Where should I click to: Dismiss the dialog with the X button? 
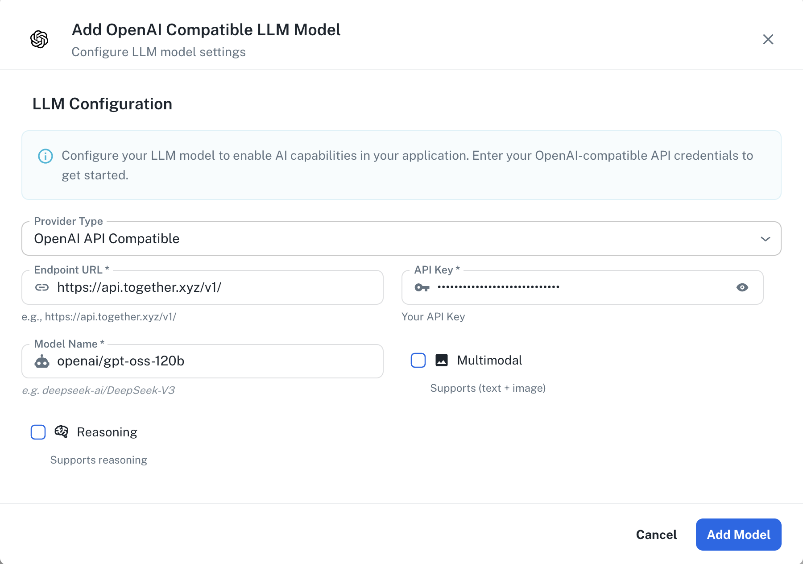point(768,39)
